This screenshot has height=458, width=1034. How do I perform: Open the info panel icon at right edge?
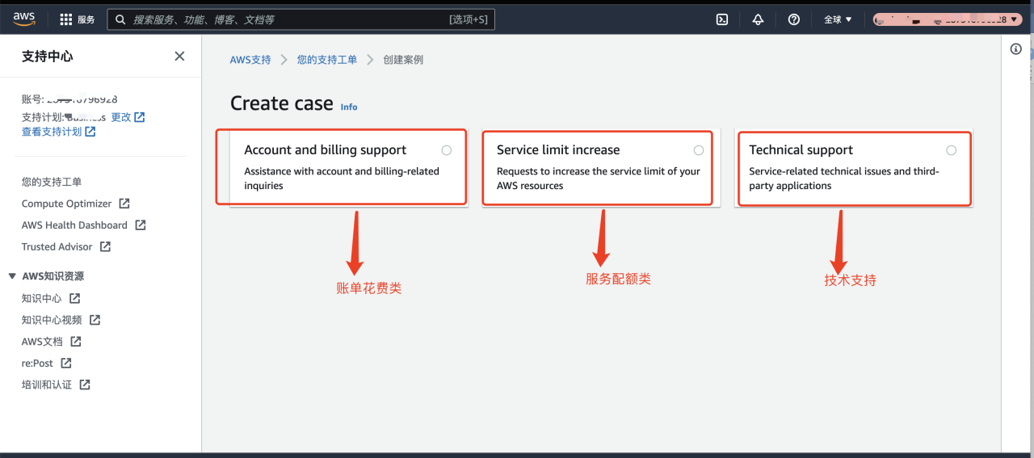tap(1016, 49)
